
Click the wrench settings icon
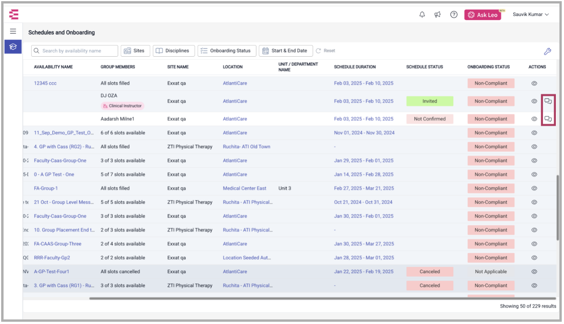(547, 51)
